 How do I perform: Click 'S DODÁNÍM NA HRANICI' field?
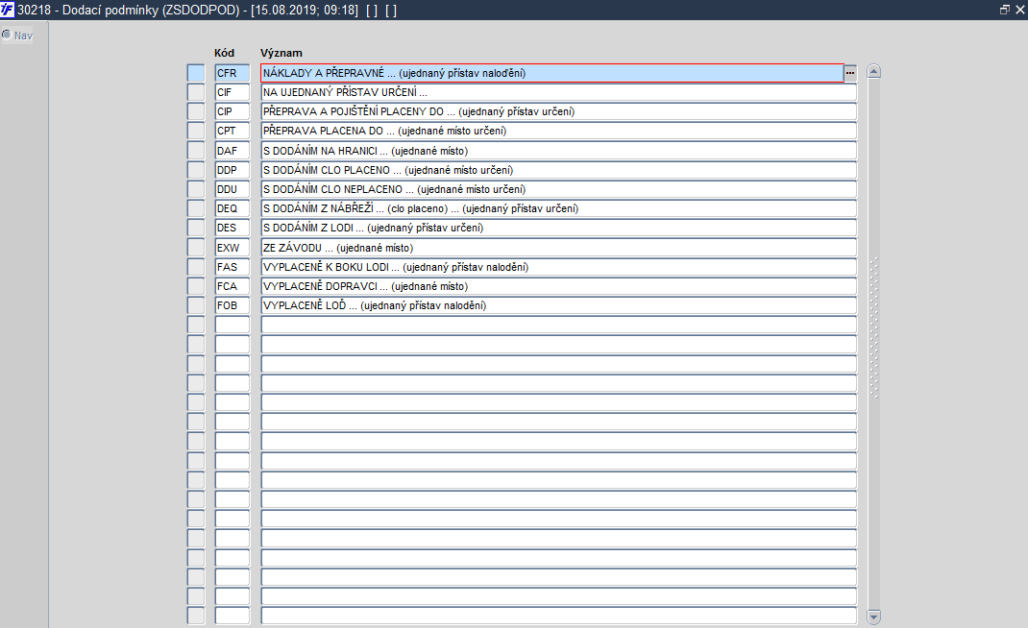click(558, 150)
